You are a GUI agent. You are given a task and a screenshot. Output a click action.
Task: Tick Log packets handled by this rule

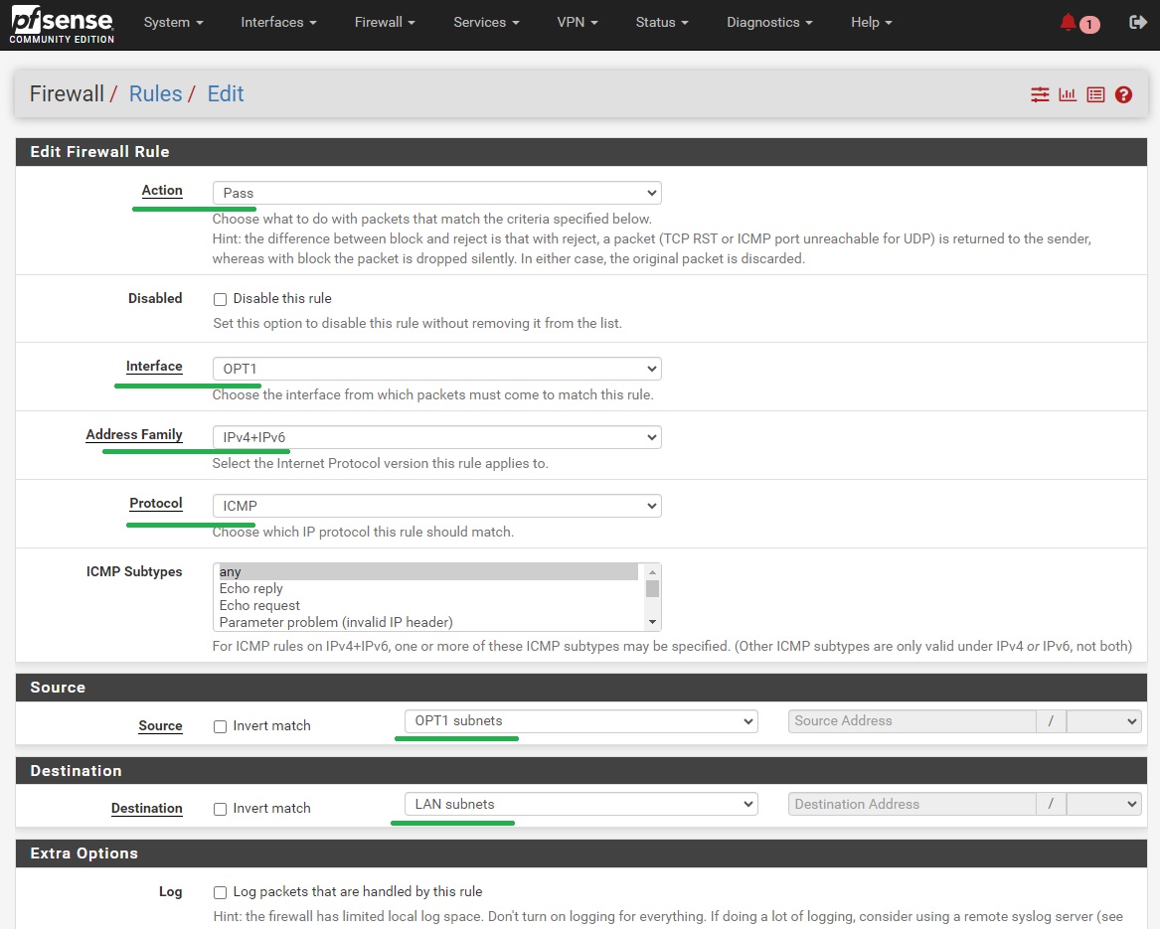221,892
